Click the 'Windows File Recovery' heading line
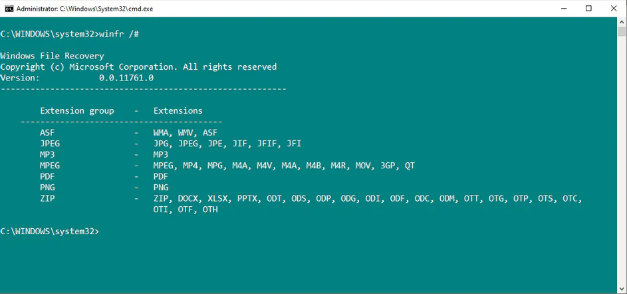The image size is (627, 294). (x=52, y=56)
